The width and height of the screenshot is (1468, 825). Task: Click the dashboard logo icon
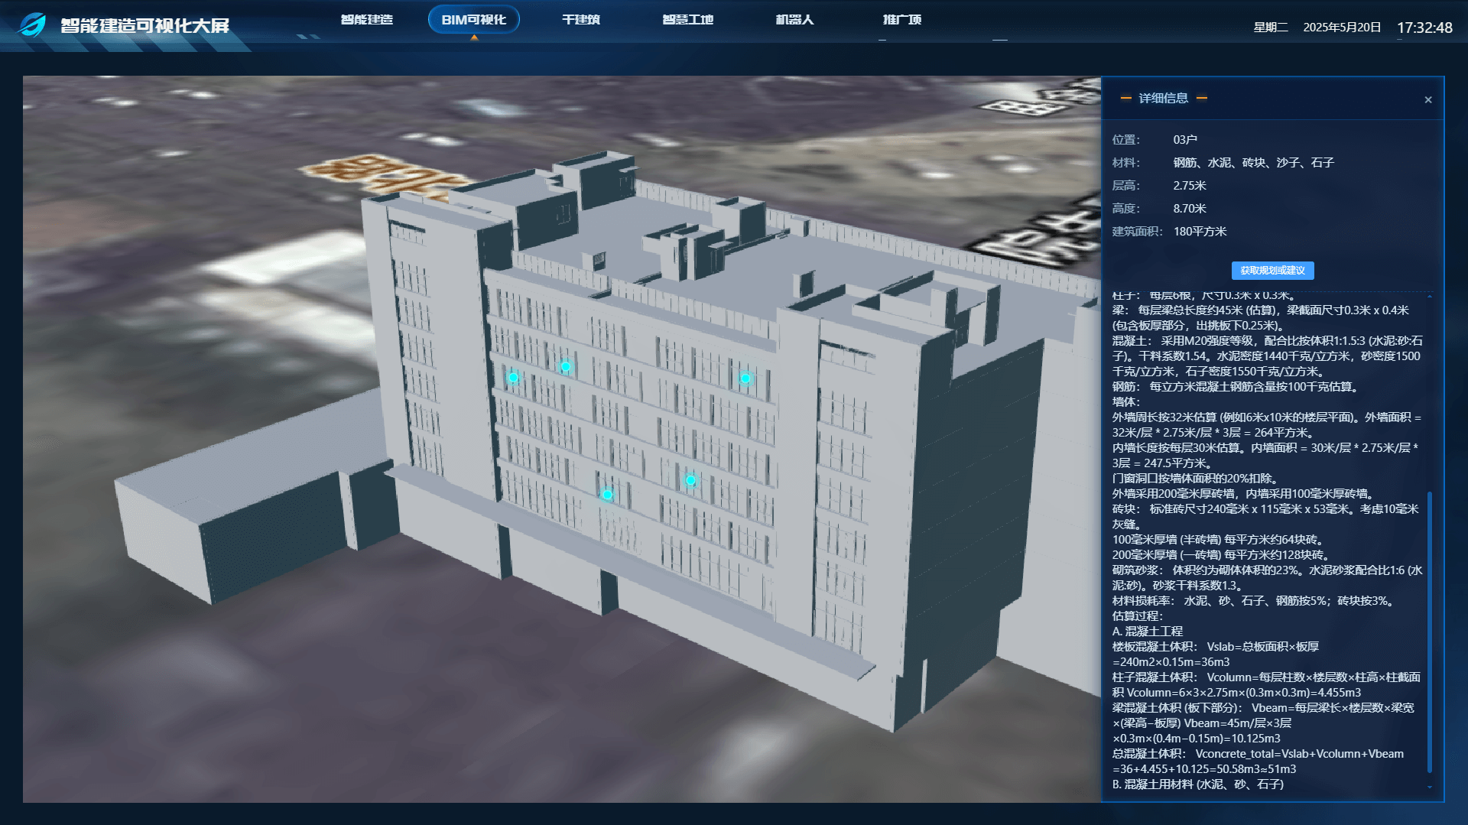tap(32, 24)
